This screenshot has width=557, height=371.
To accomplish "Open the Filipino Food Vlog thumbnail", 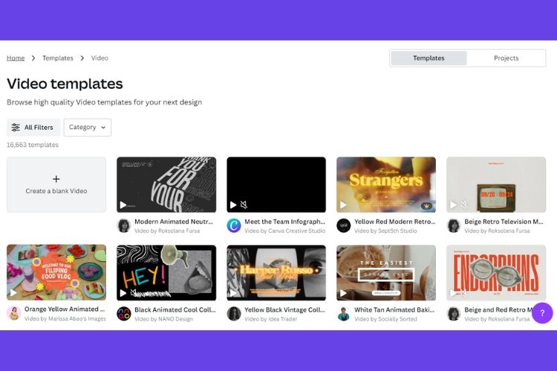I will 56,272.
